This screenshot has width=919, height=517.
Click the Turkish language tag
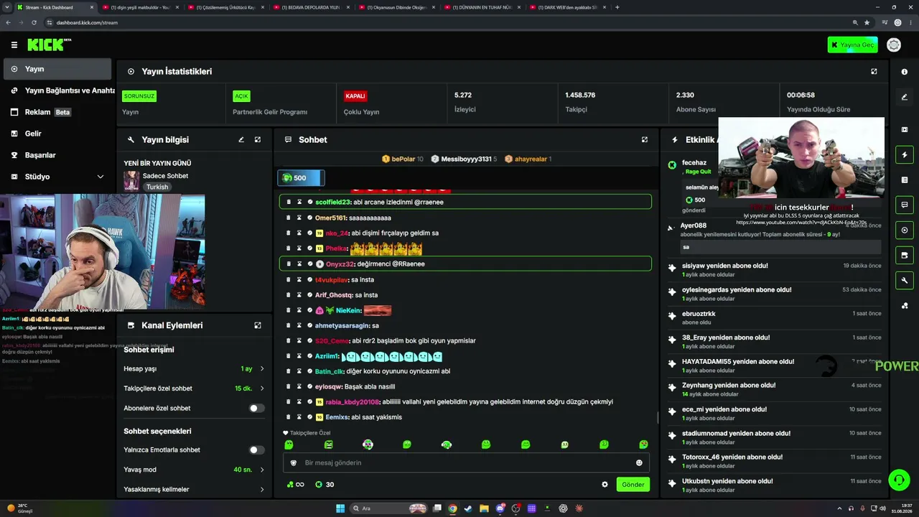(157, 187)
